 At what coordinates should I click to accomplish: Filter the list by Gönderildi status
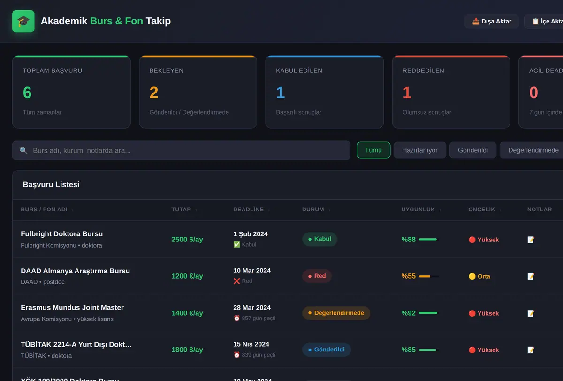473,150
